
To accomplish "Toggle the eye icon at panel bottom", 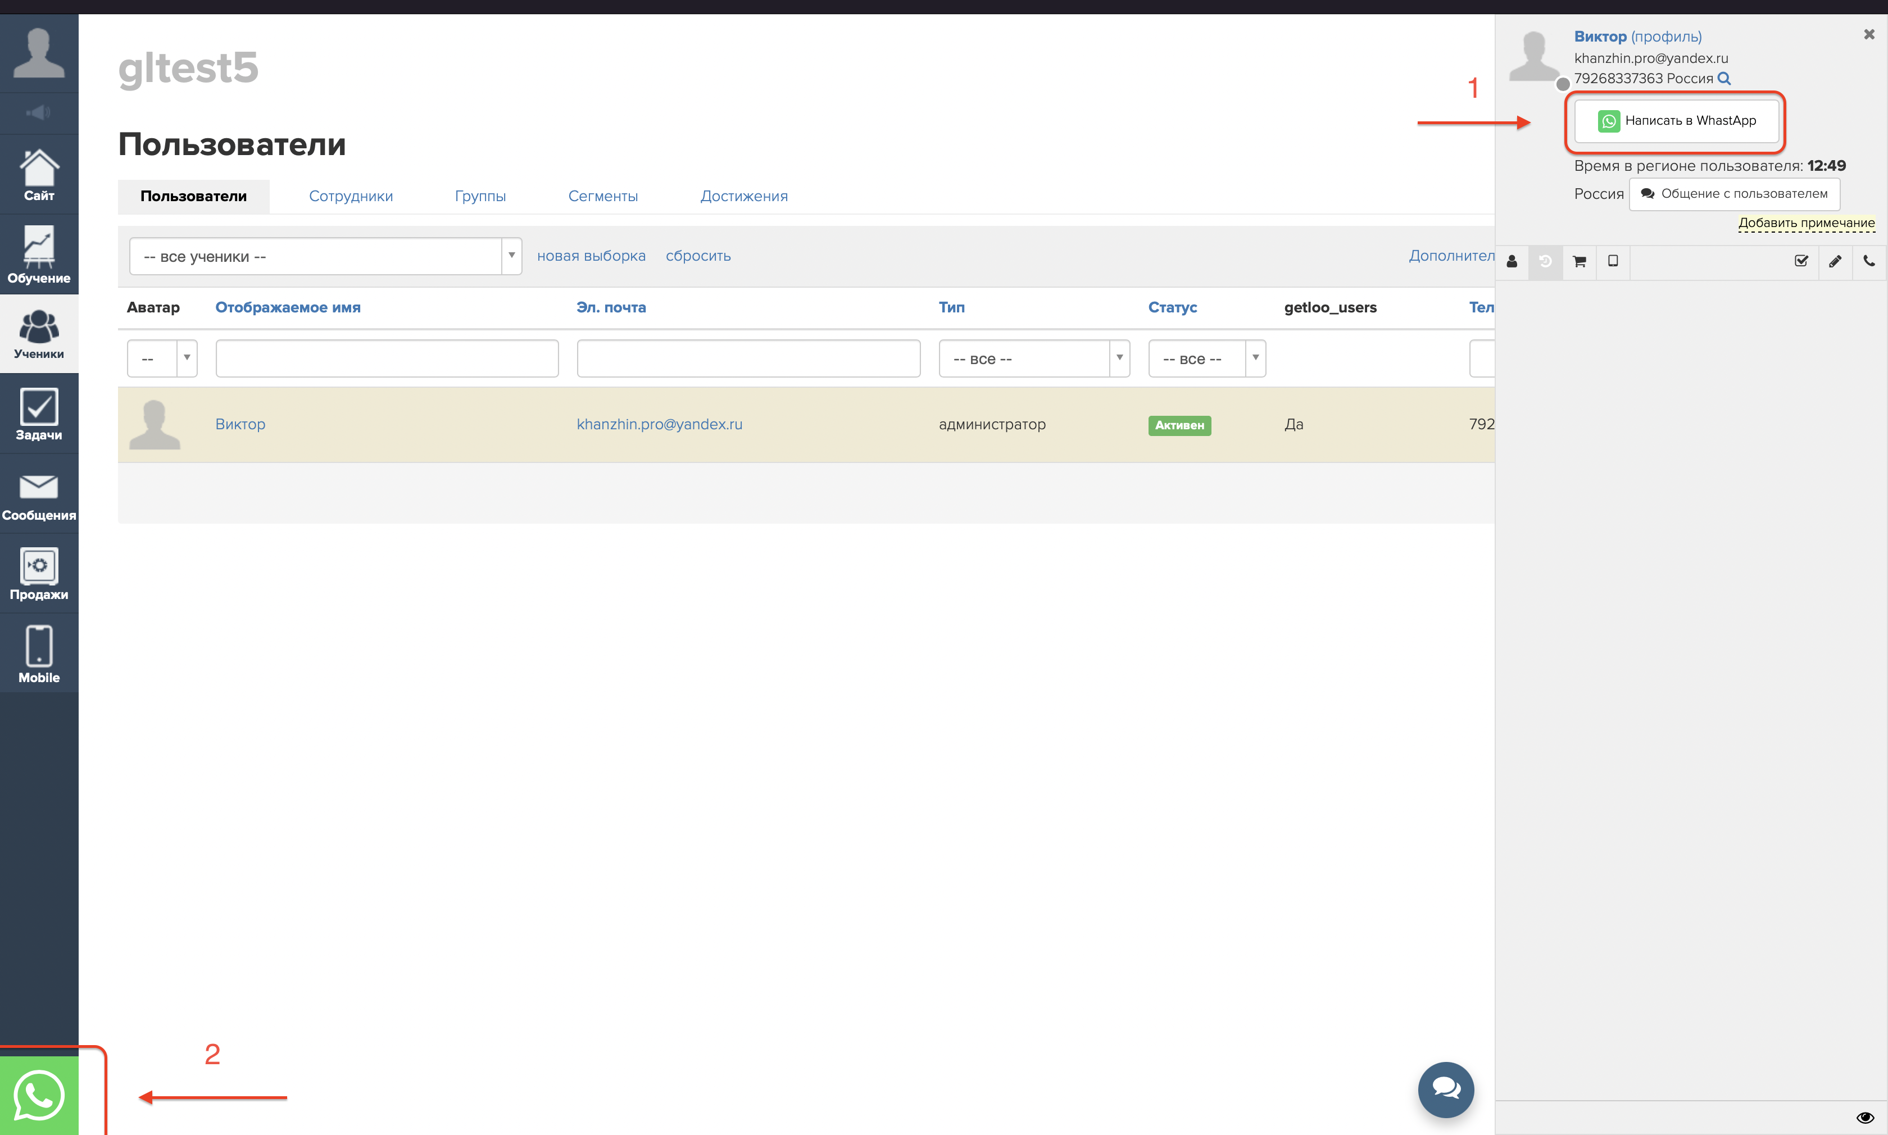I will coord(1864,1118).
